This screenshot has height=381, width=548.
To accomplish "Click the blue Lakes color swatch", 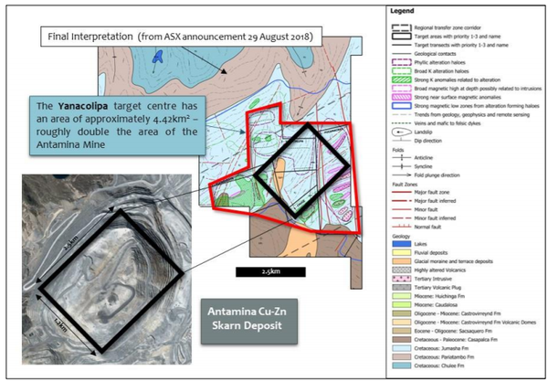I will (401, 244).
